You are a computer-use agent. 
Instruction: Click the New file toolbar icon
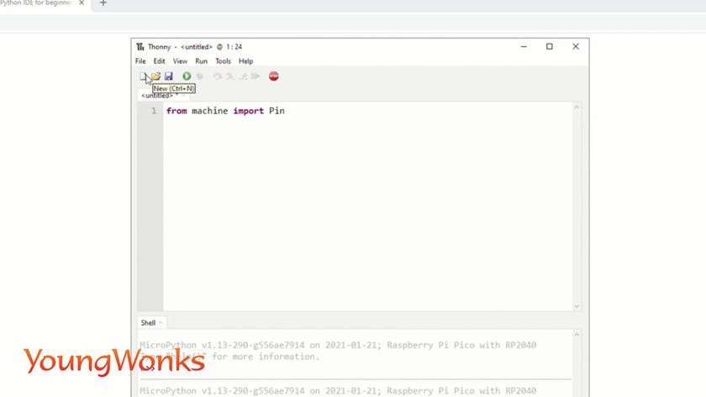tap(143, 76)
